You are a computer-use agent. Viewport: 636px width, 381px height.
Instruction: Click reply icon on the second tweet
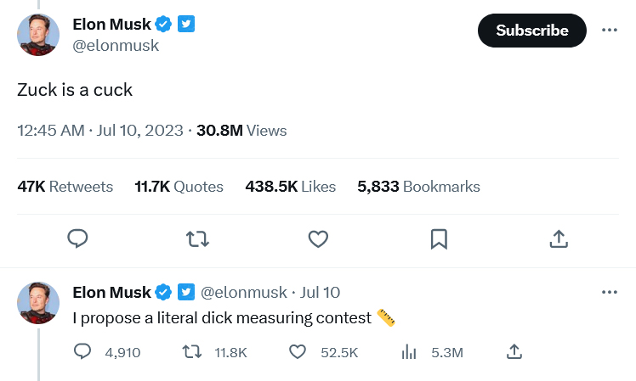pos(83,352)
